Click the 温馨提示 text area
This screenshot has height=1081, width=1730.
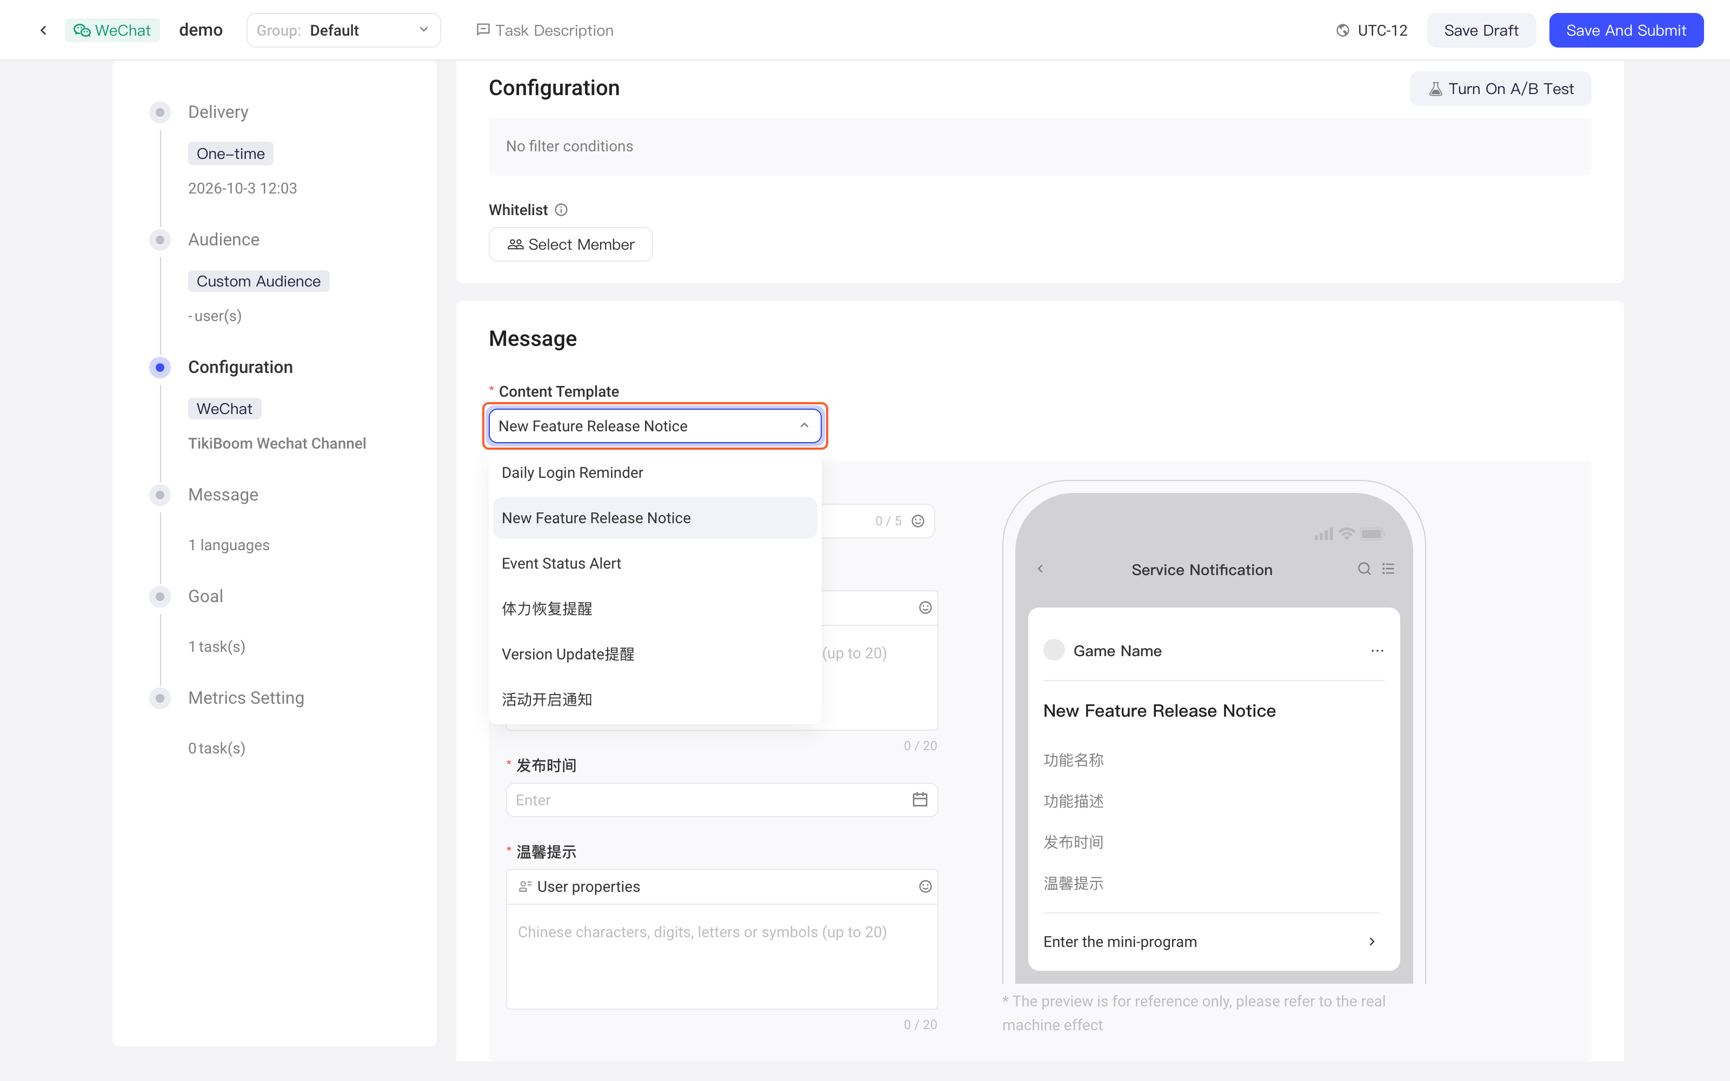pyautogui.click(x=722, y=956)
